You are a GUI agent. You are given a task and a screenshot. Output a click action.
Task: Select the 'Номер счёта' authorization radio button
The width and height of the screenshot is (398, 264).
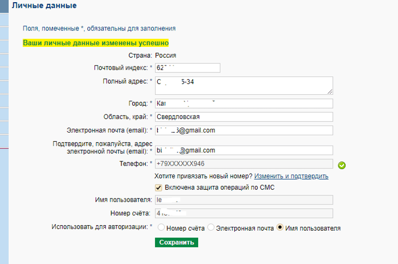click(161, 227)
